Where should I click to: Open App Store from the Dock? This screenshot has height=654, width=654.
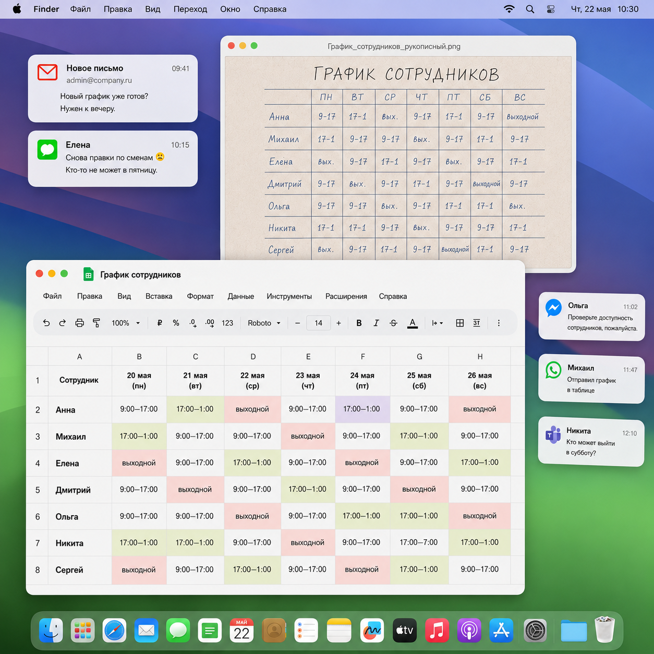[501, 631]
